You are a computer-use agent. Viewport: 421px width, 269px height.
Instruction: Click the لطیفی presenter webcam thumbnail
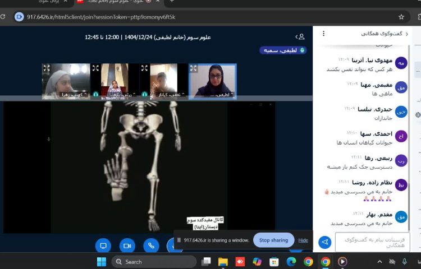click(x=213, y=81)
